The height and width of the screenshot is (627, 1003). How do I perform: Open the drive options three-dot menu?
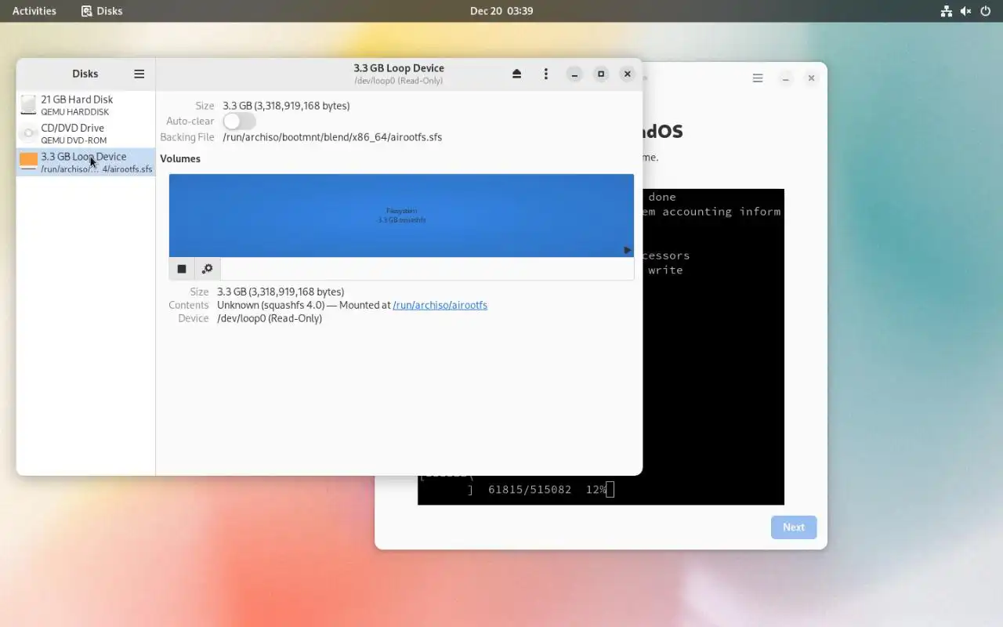(545, 74)
